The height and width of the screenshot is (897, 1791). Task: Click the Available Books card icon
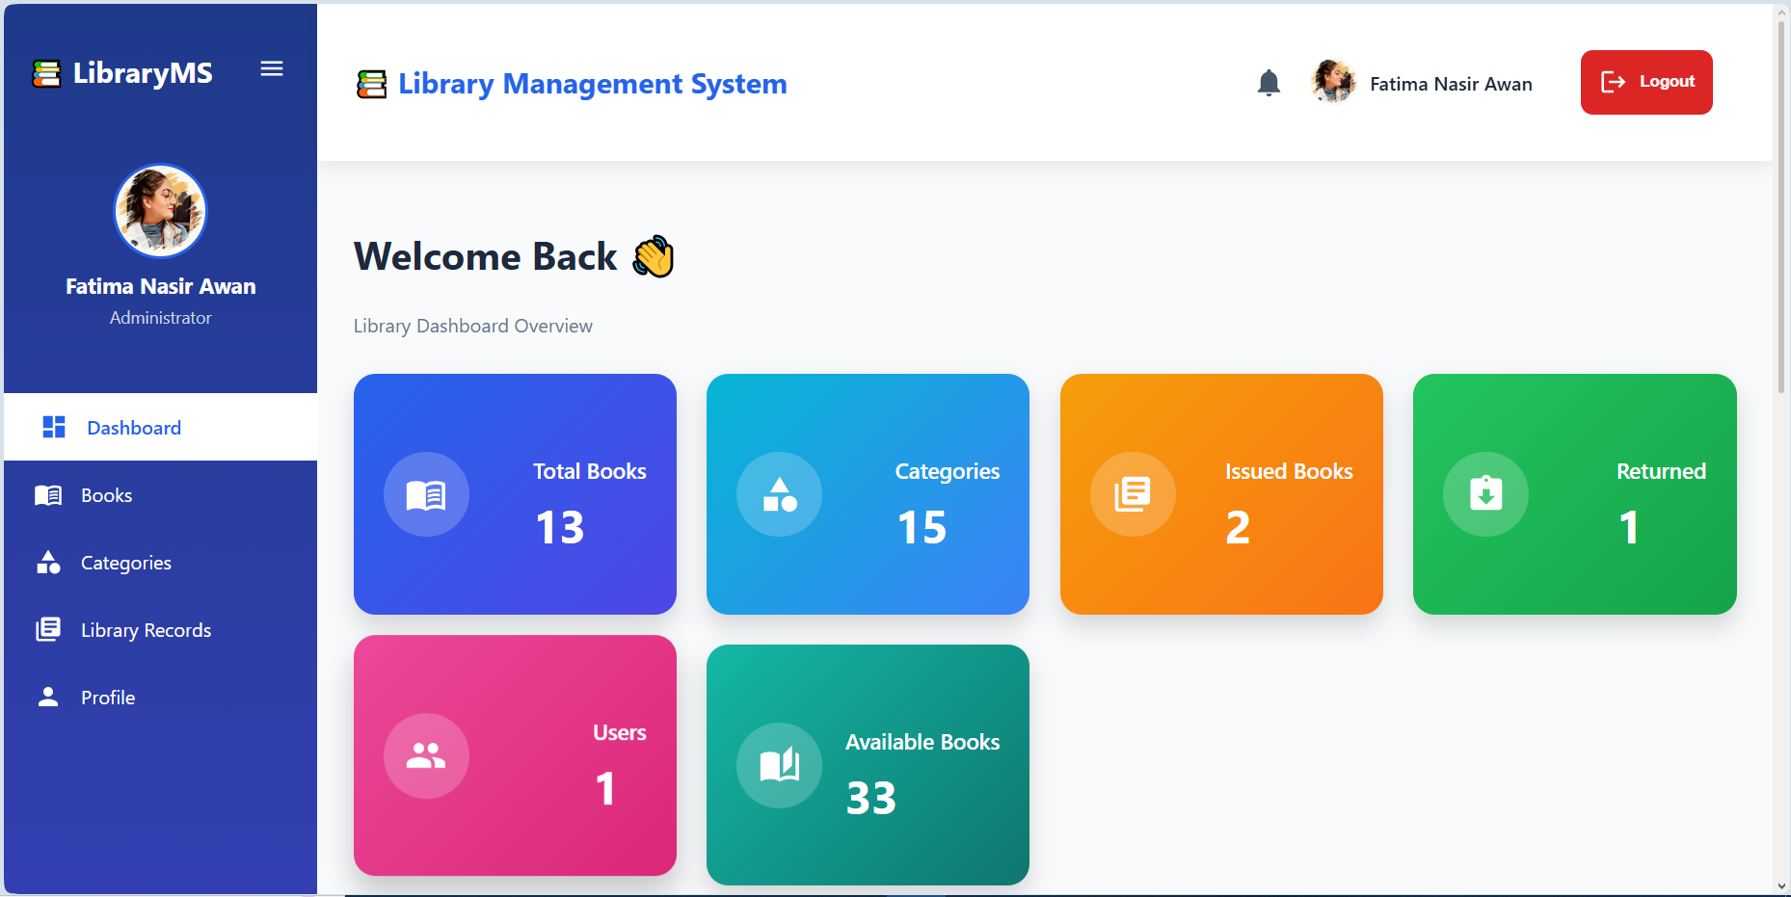click(x=779, y=766)
